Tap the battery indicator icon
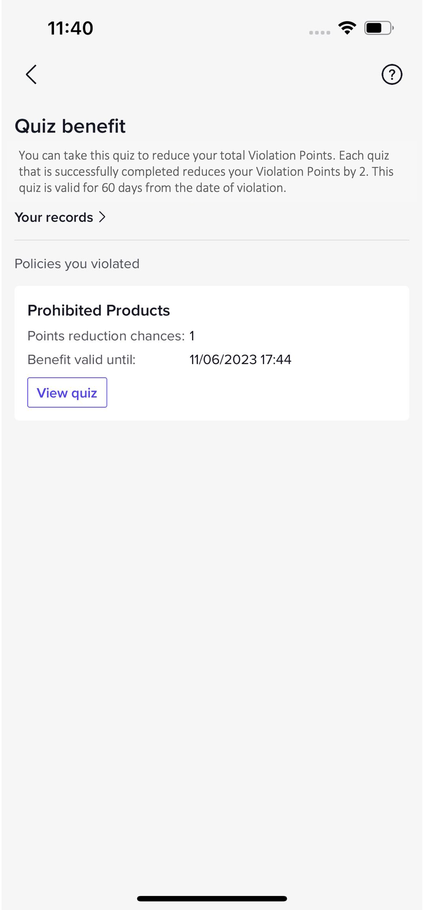Image resolution: width=423 pixels, height=910 pixels. pos(378,28)
